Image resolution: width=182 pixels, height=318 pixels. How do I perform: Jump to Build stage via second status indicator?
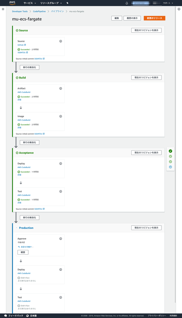(170, 157)
